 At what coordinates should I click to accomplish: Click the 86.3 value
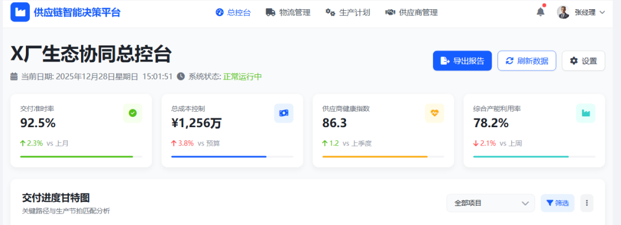point(335,123)
